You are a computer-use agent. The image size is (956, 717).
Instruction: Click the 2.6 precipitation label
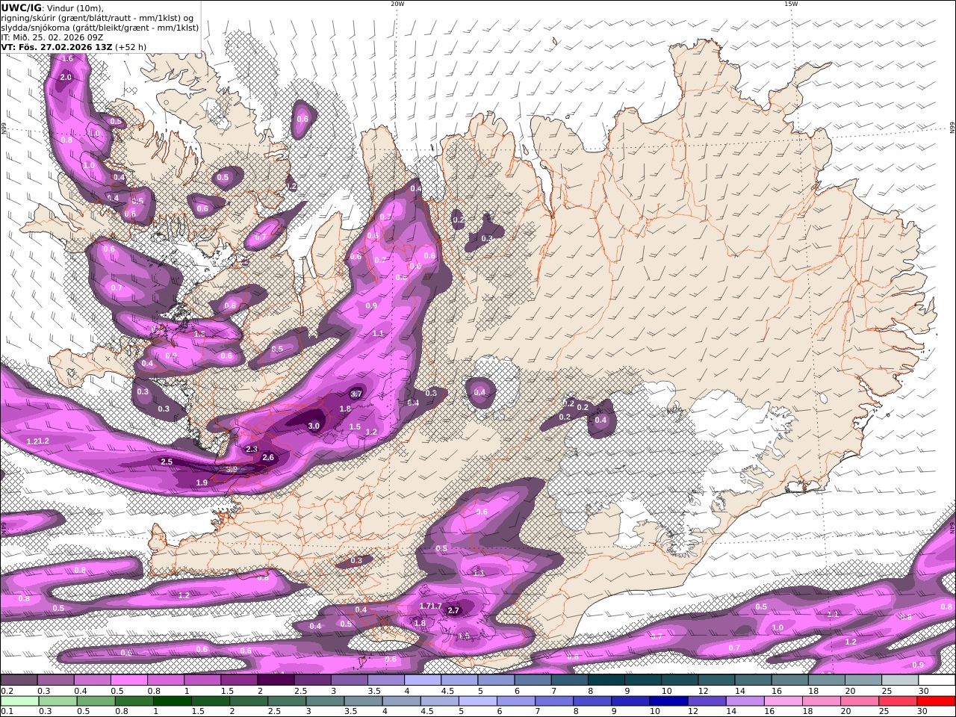[x=269, y=457]
